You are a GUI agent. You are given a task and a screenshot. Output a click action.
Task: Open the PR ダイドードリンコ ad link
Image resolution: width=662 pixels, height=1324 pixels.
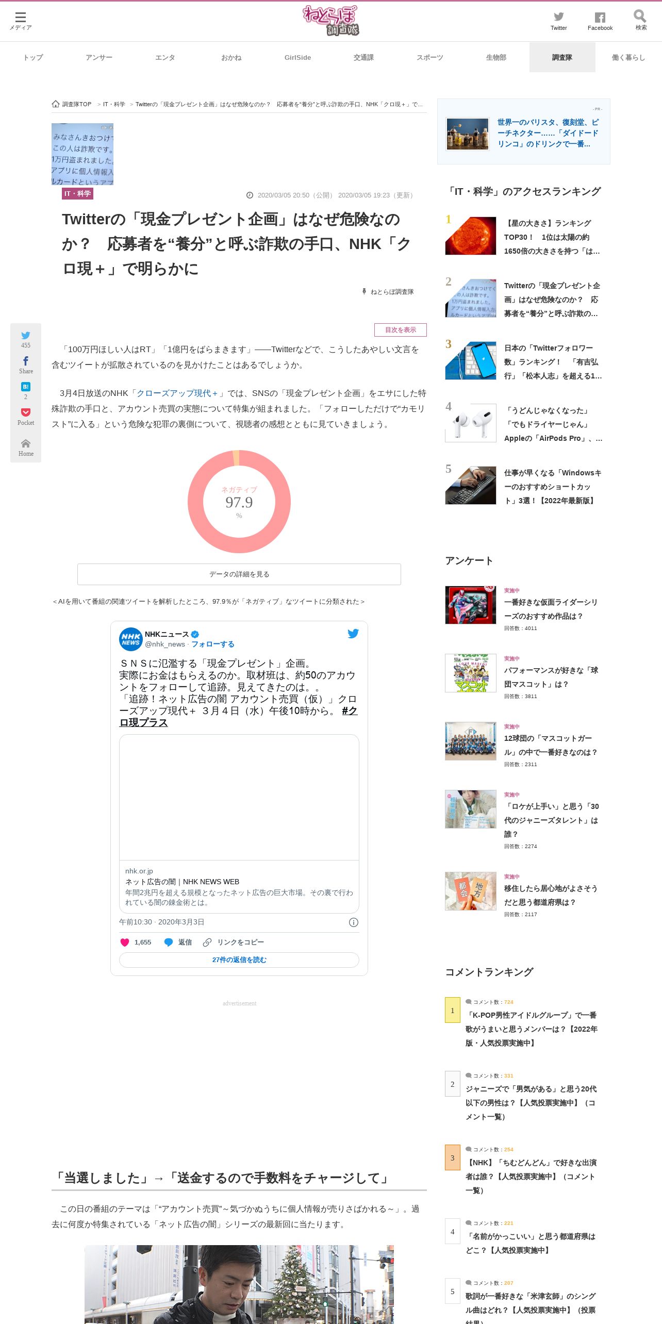[549, 133]
